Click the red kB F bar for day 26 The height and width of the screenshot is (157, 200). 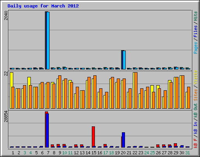[x=158, y=146]
